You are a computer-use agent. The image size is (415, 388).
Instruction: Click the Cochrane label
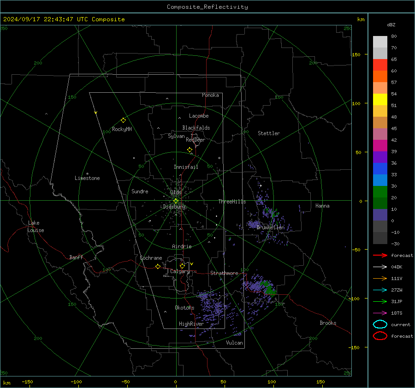[151, 258]
